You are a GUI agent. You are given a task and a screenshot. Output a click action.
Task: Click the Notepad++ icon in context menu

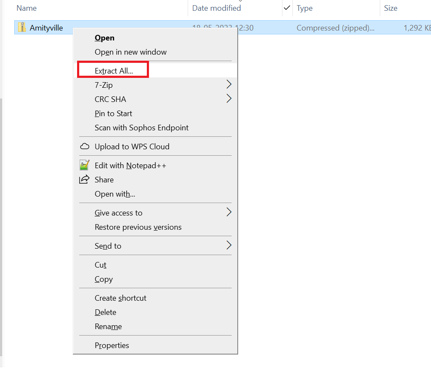(x=84, y=165)
